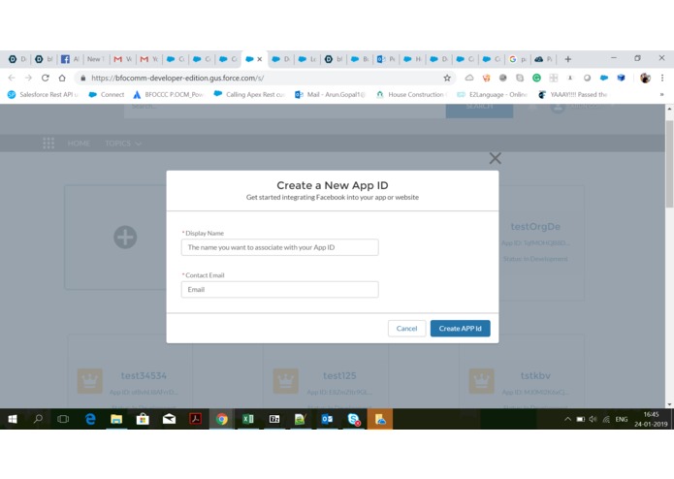Reload the current page
The image size is (674, 479).
click(x=46, y=78)
